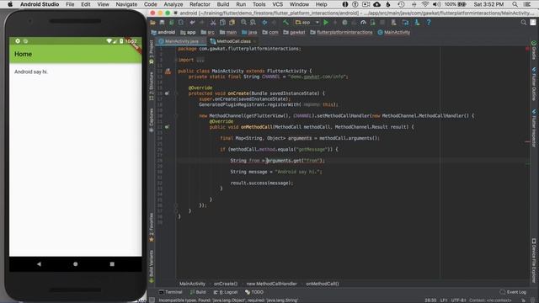Toggle the Gradle side panel button
The height and width of the screenshot is (303, 539).
534,50
